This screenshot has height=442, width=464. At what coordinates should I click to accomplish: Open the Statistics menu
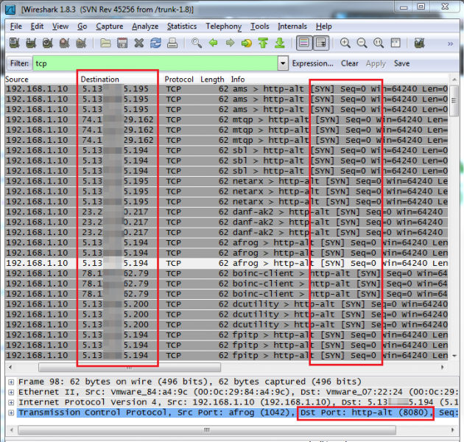(x=182, y=27)
